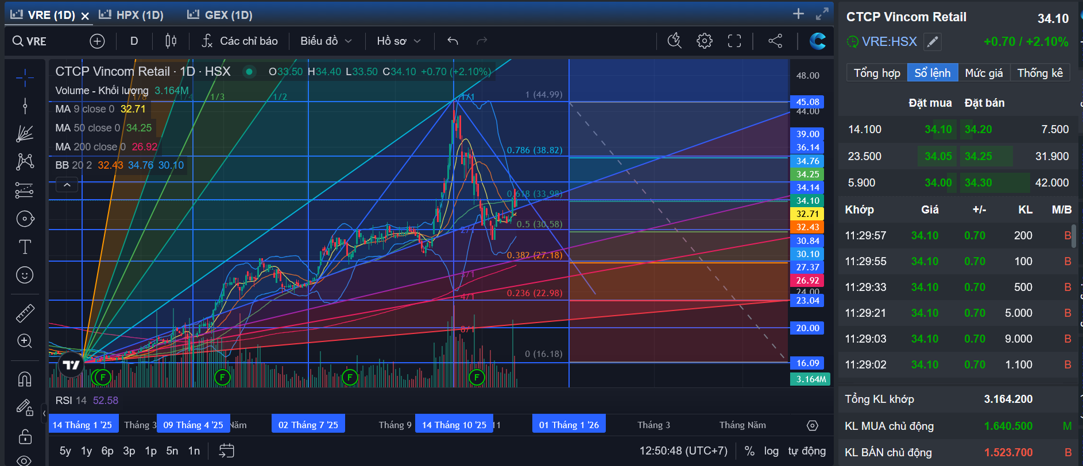Viewport: 1083px width, 466px height.
Task: Set the chart range to 1y
Action: click(x=87, y=451)
